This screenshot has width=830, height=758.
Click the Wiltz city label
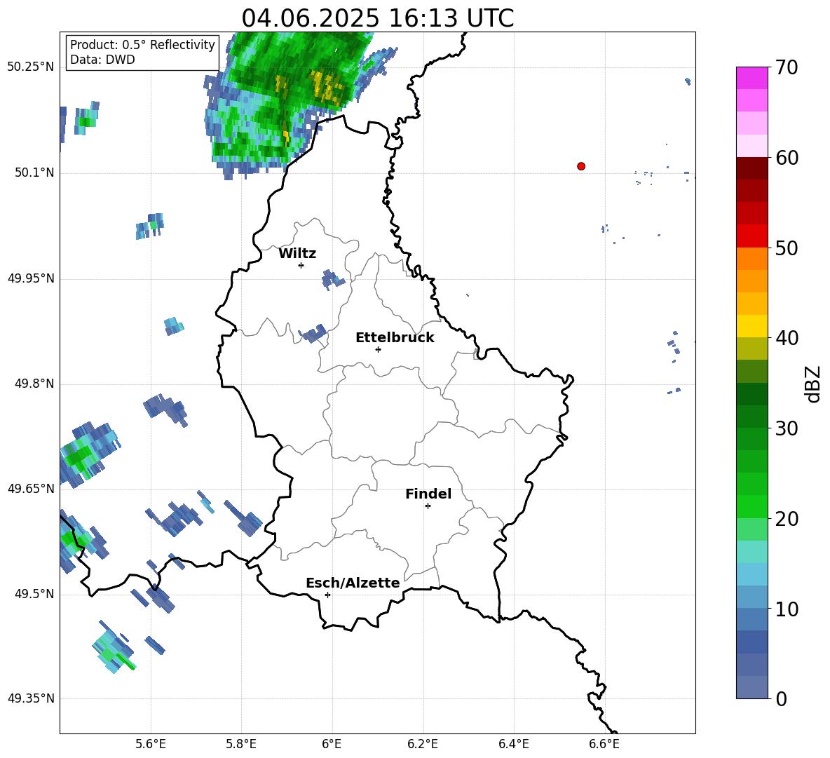tap(297, 254)
